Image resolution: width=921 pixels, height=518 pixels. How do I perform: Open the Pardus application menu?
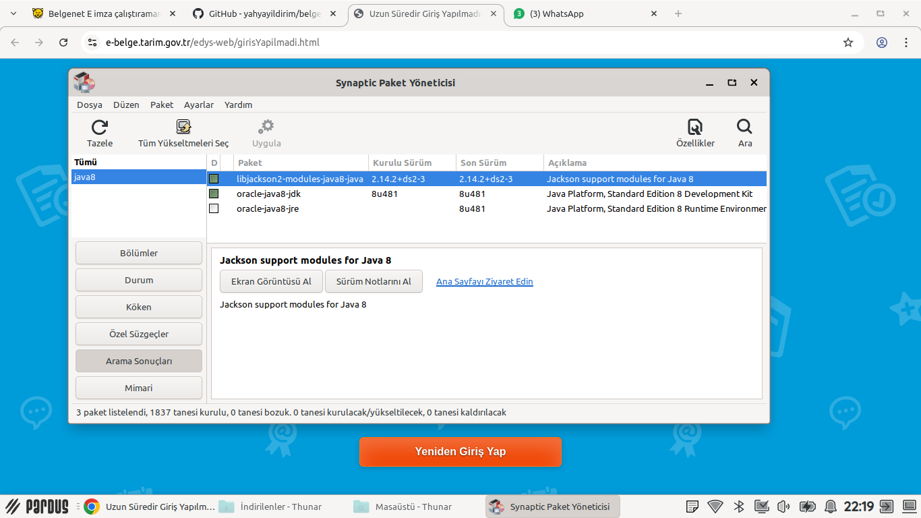[x=38, y=507]
